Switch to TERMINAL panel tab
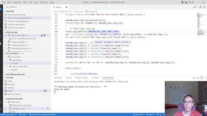 [95, 78]
